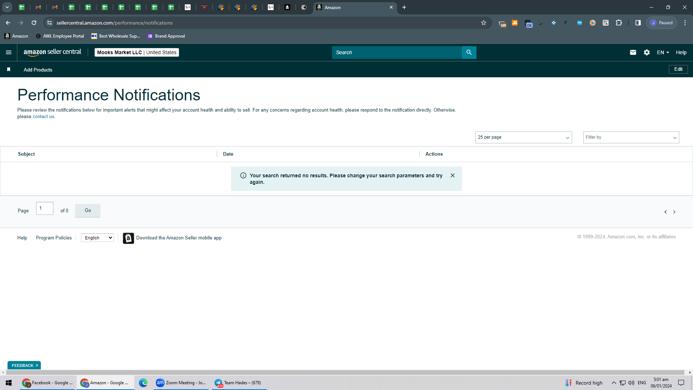
Task: Close the FEEDBACK tab
Action: [x=37, y=365]
